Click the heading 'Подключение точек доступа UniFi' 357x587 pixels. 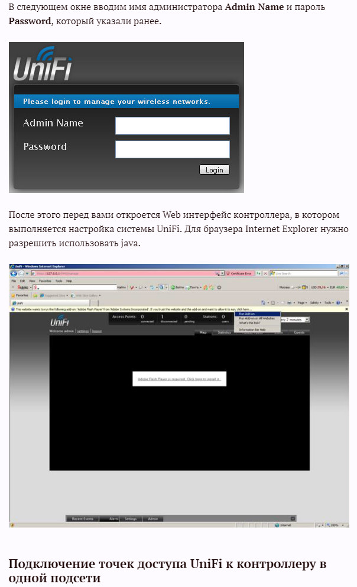[167, 570]
